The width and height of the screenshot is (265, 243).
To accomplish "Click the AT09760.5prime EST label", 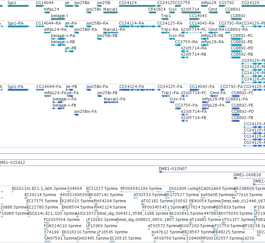I will 170,238.
